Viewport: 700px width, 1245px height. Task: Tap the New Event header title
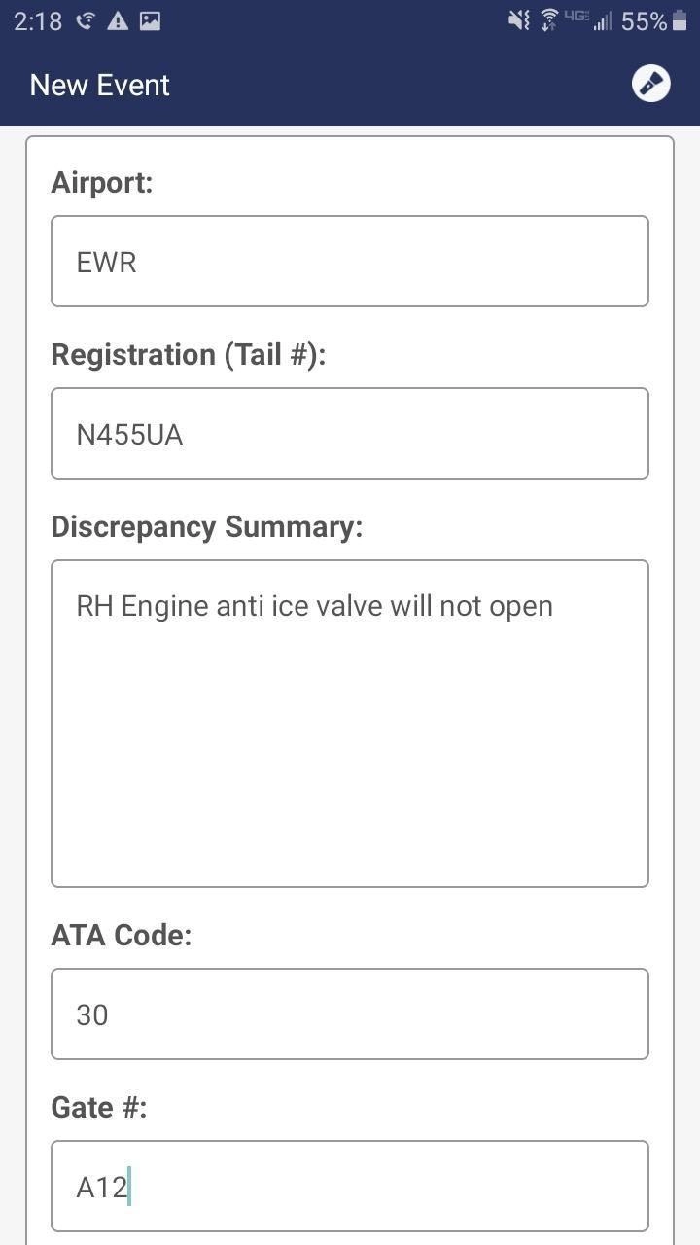pyautogui.click(x=100, y=85)
